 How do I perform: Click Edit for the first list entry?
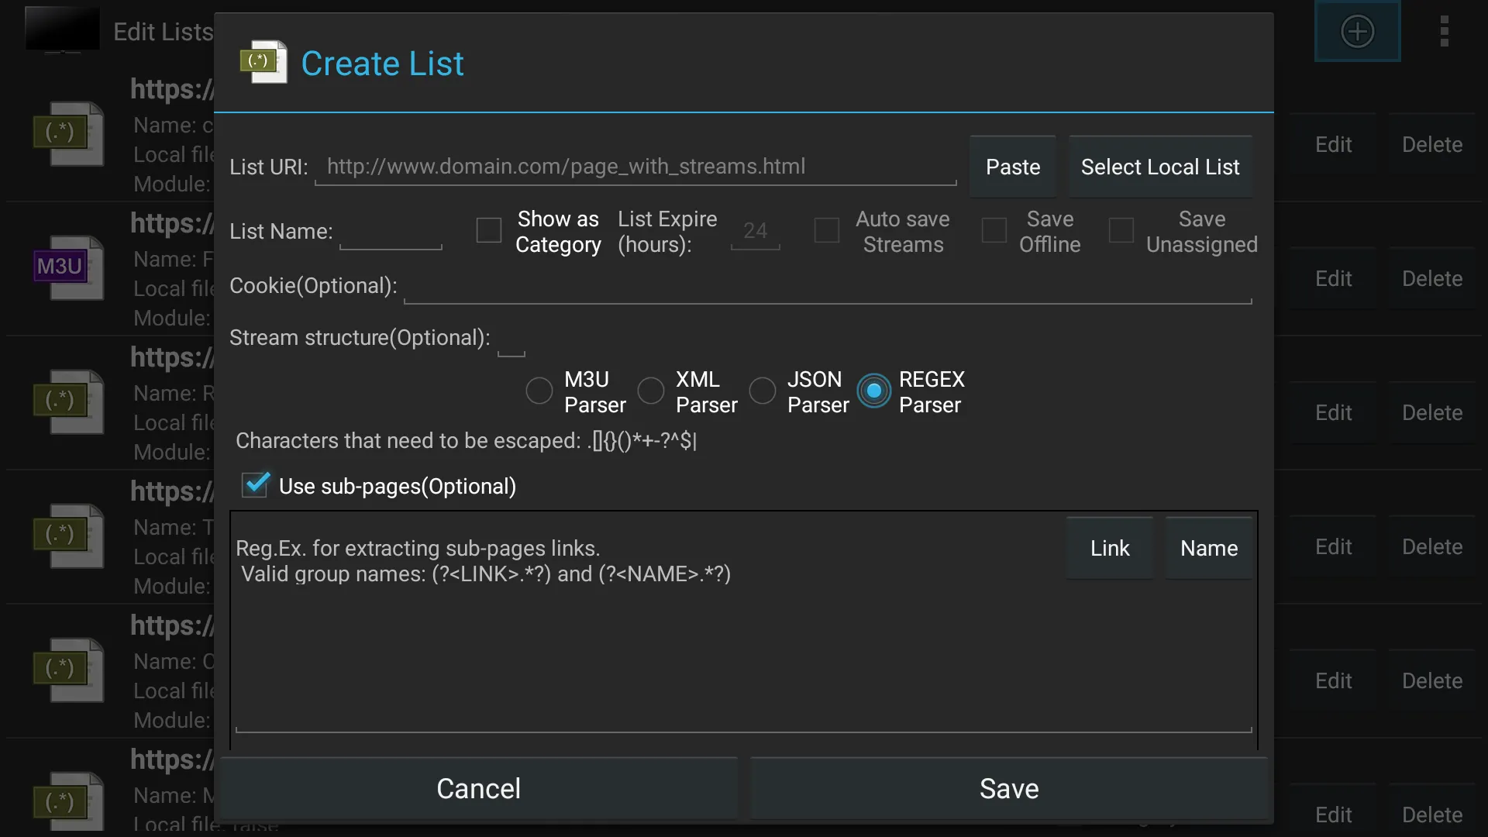coord(1333,145)
